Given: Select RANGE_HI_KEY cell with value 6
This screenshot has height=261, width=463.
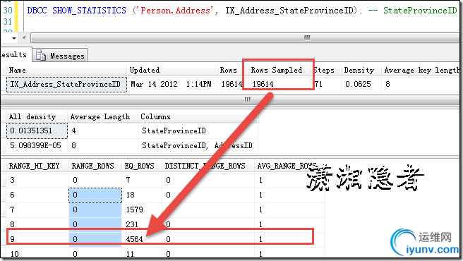Looking at the screenshot, I should click(37, 195).
